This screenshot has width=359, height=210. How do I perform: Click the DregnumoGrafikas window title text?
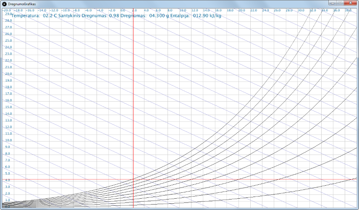click(22, 4)
